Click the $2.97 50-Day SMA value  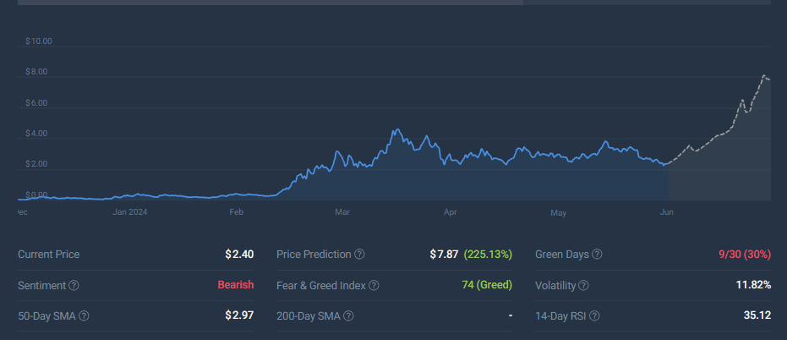239,315
